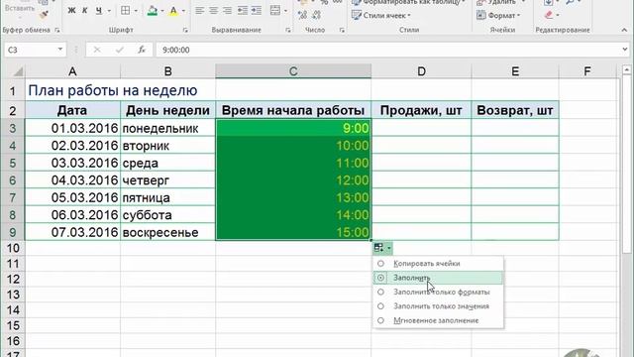Select Заполнить radio option
The width and height of the screenshot is (634, 357).
(x=438, y=278)
